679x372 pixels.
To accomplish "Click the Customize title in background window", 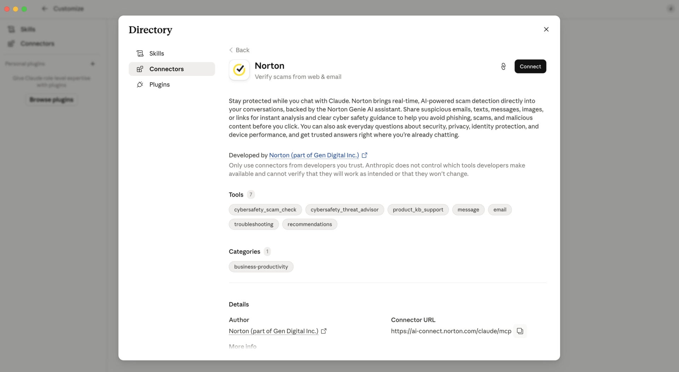I will click(69, 8).
